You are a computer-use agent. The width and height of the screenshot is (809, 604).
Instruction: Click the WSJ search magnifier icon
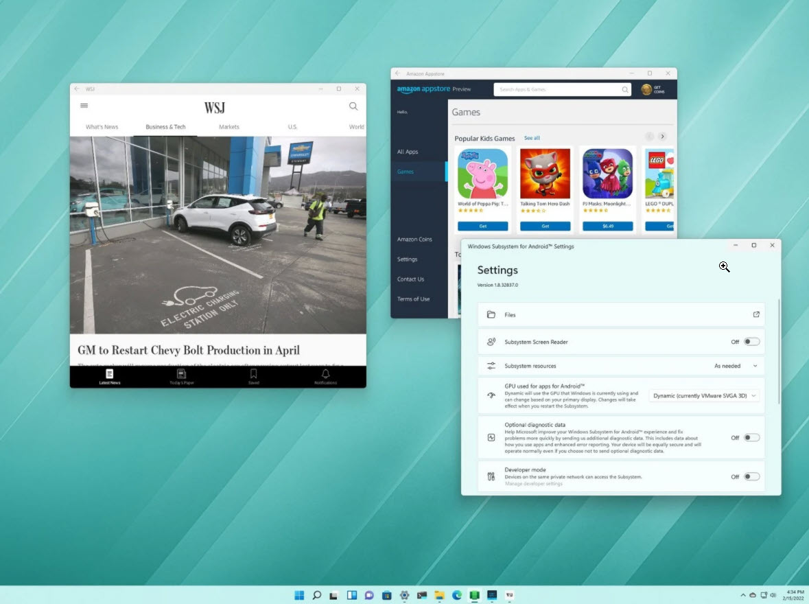tap(353, 106)
